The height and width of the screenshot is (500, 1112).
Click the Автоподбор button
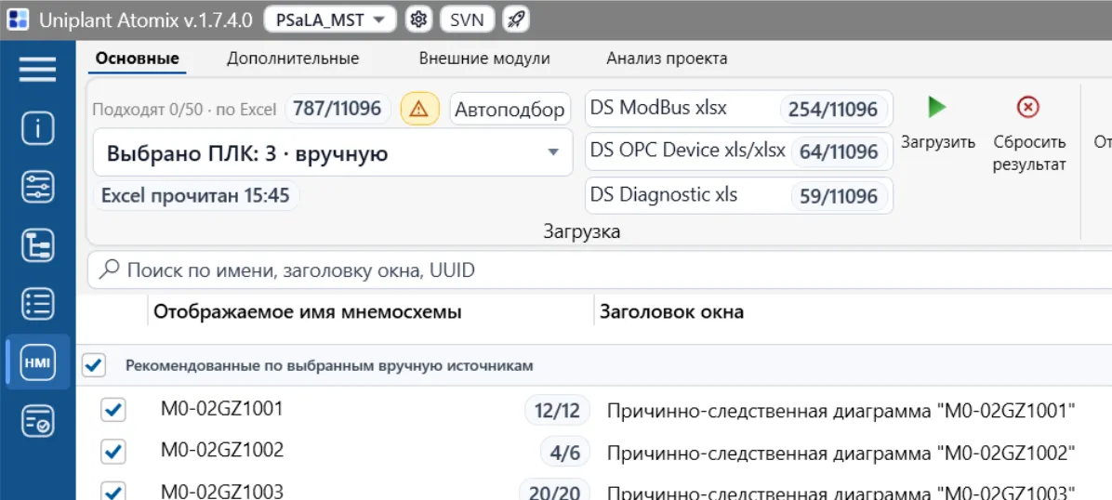[x=510, y=110]
